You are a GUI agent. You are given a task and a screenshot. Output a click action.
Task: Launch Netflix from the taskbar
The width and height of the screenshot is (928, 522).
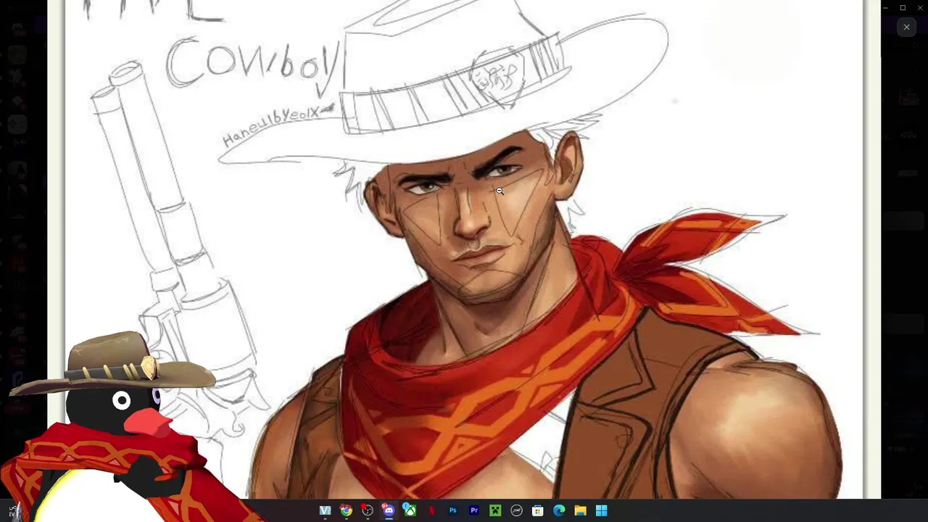point(431,511)
